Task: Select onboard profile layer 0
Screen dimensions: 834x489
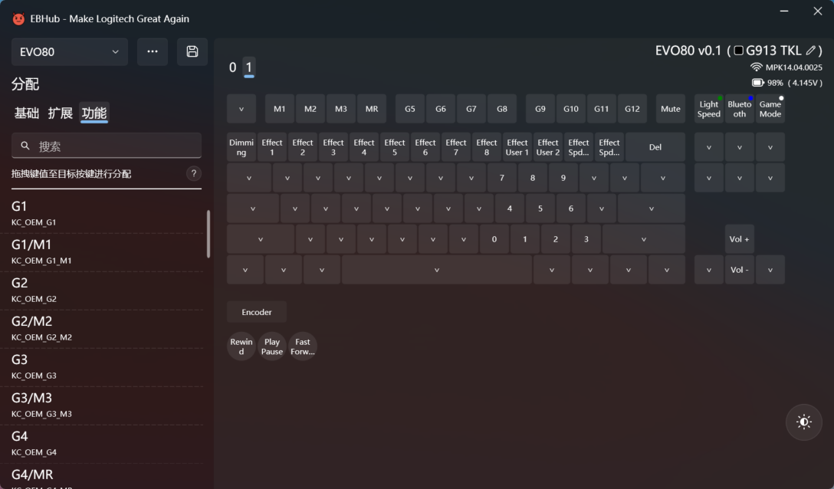Action: (x=231, y=67)
